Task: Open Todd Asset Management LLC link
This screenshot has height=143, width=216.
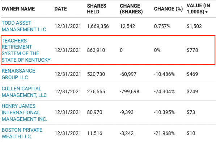Action: [x=24, y=26]
